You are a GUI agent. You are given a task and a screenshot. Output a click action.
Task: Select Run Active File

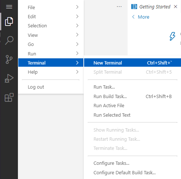132,106
